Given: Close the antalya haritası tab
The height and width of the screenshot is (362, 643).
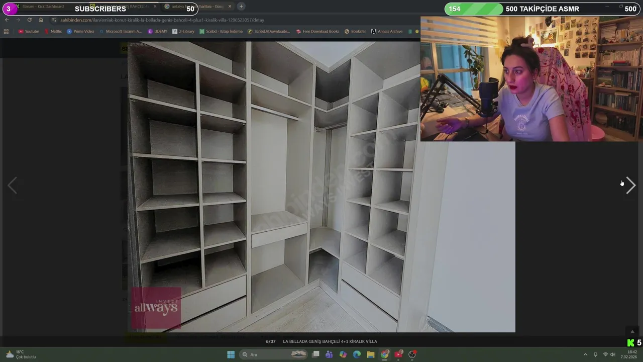Looking at the screenshot, I should pos(230,7).
